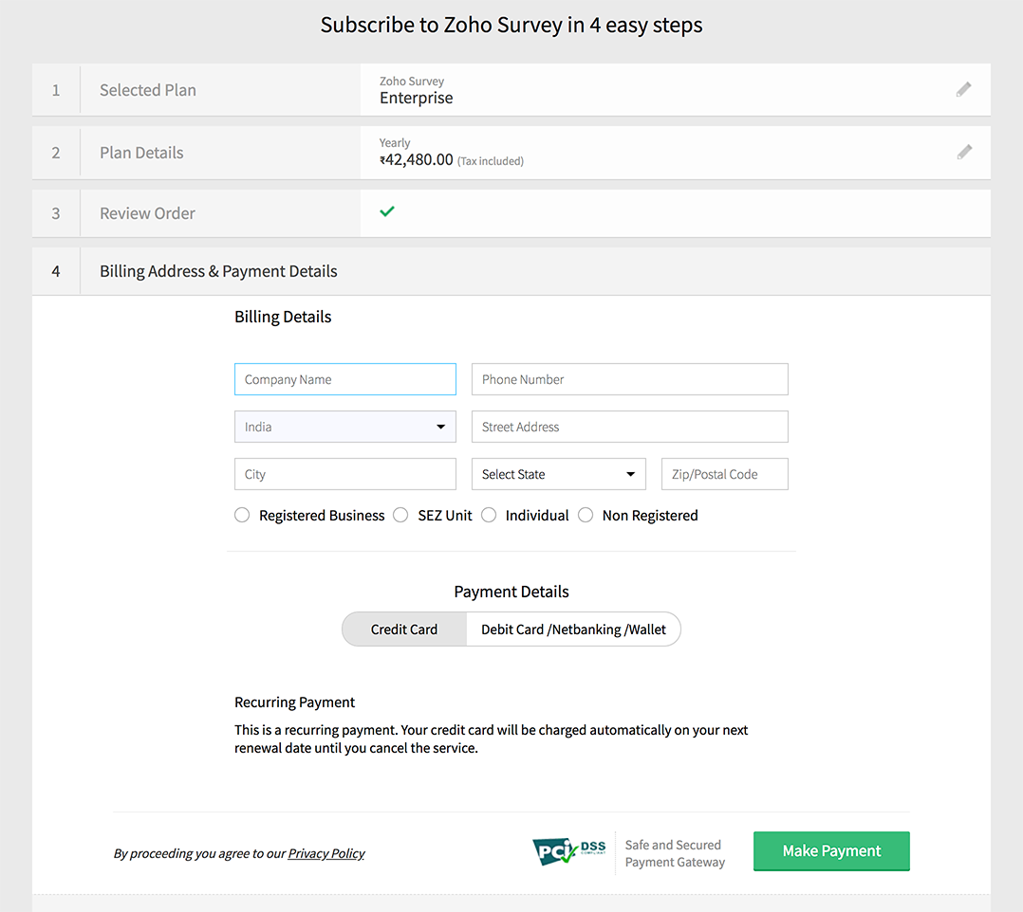The width and height of the screenshot is (1023, 912).
Task: Click the ₹42,480.00 price text
Action: tap(417, 159)
